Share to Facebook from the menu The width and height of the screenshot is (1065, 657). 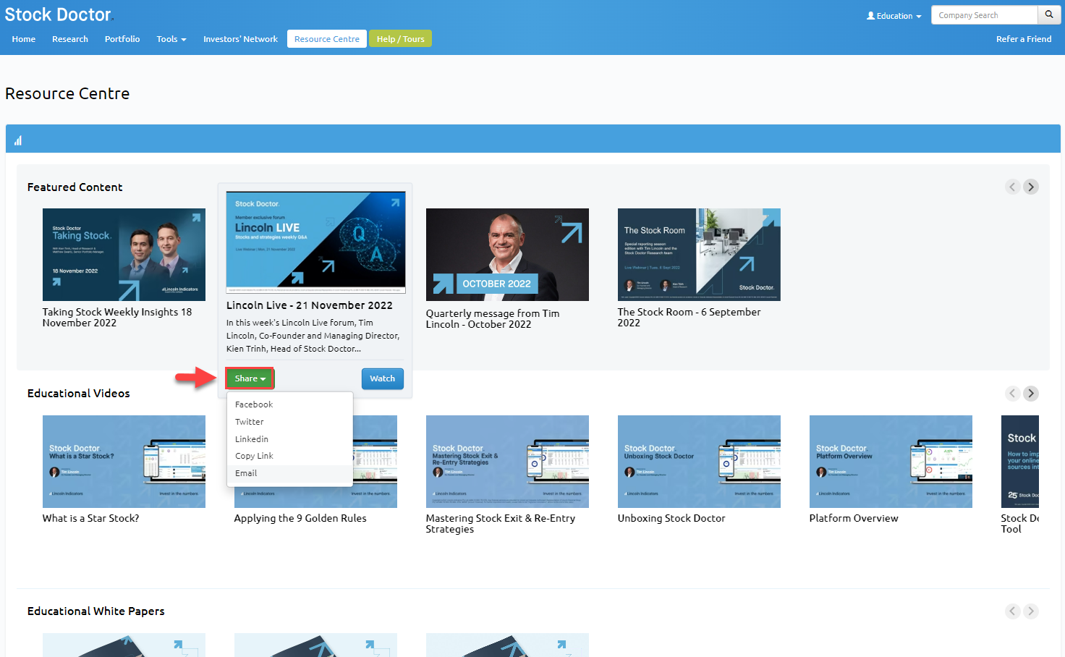254,404
